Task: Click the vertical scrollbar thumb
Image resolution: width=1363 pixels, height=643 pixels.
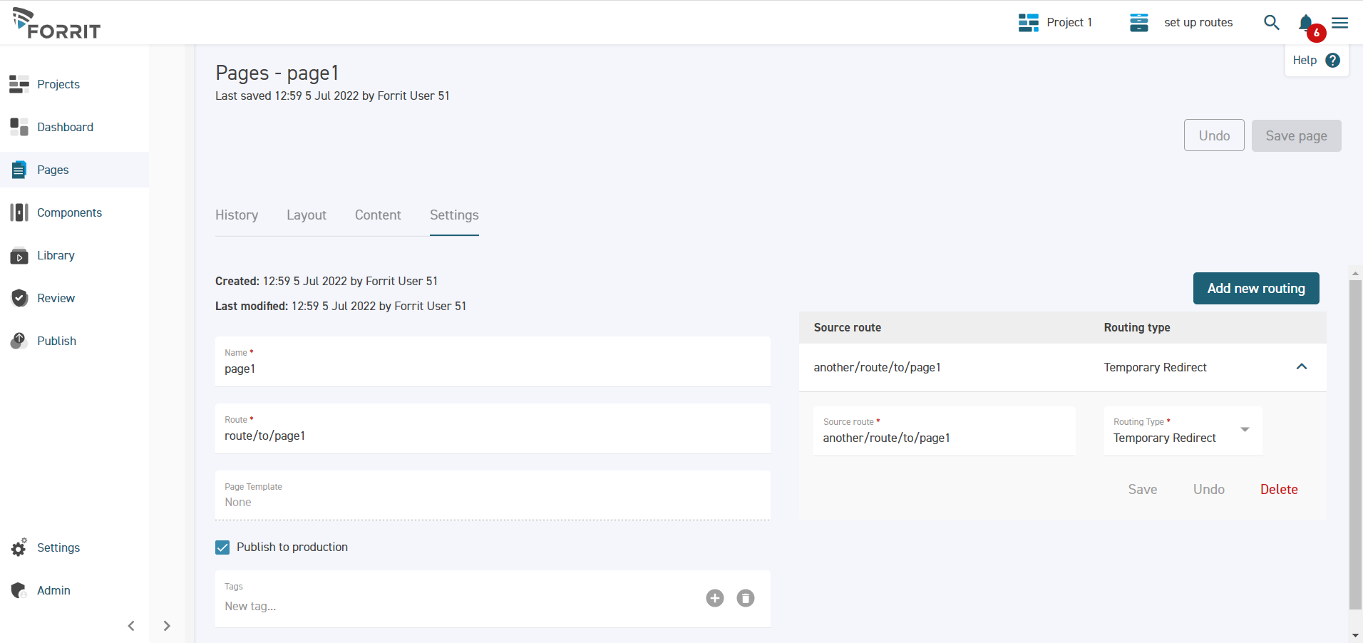Action: tap(1355, 445)
